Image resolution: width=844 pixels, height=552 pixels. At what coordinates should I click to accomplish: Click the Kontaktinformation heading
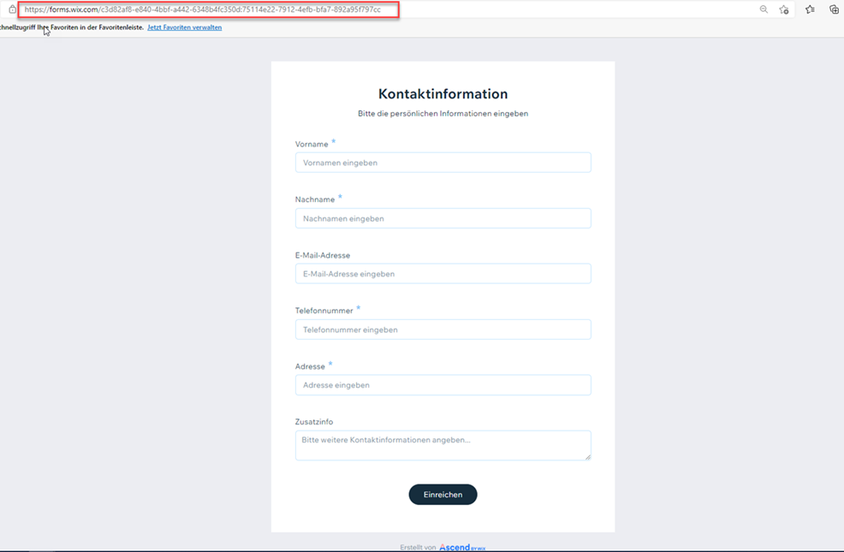443,93
